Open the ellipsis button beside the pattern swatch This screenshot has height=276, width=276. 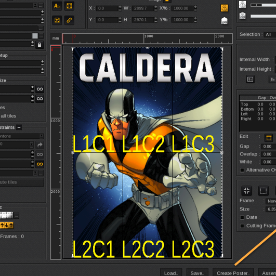click(16, 216)
